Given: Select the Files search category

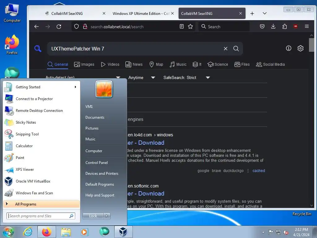Looking at the screenshot, I should [x=242, y=64].
